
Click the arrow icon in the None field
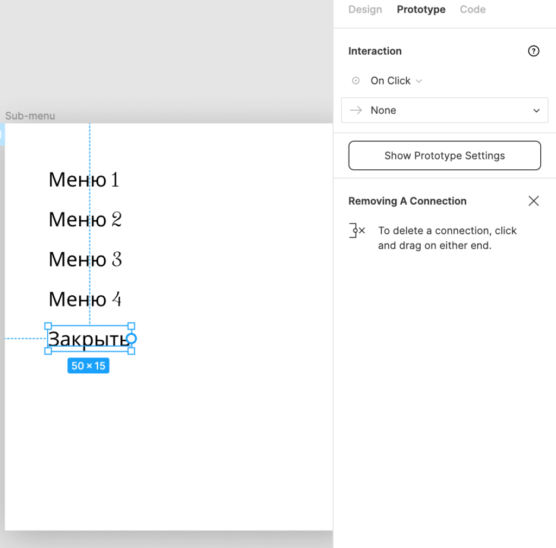(x=356, y=110)
